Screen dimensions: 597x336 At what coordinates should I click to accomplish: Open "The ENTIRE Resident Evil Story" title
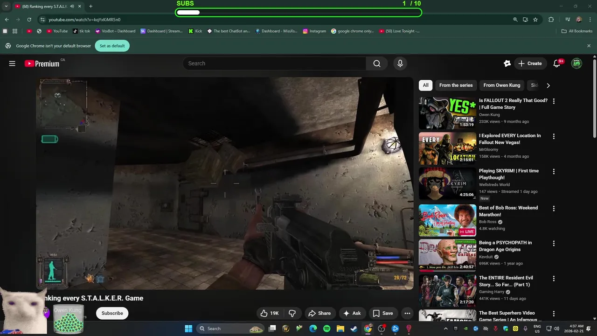click(506, 281)
